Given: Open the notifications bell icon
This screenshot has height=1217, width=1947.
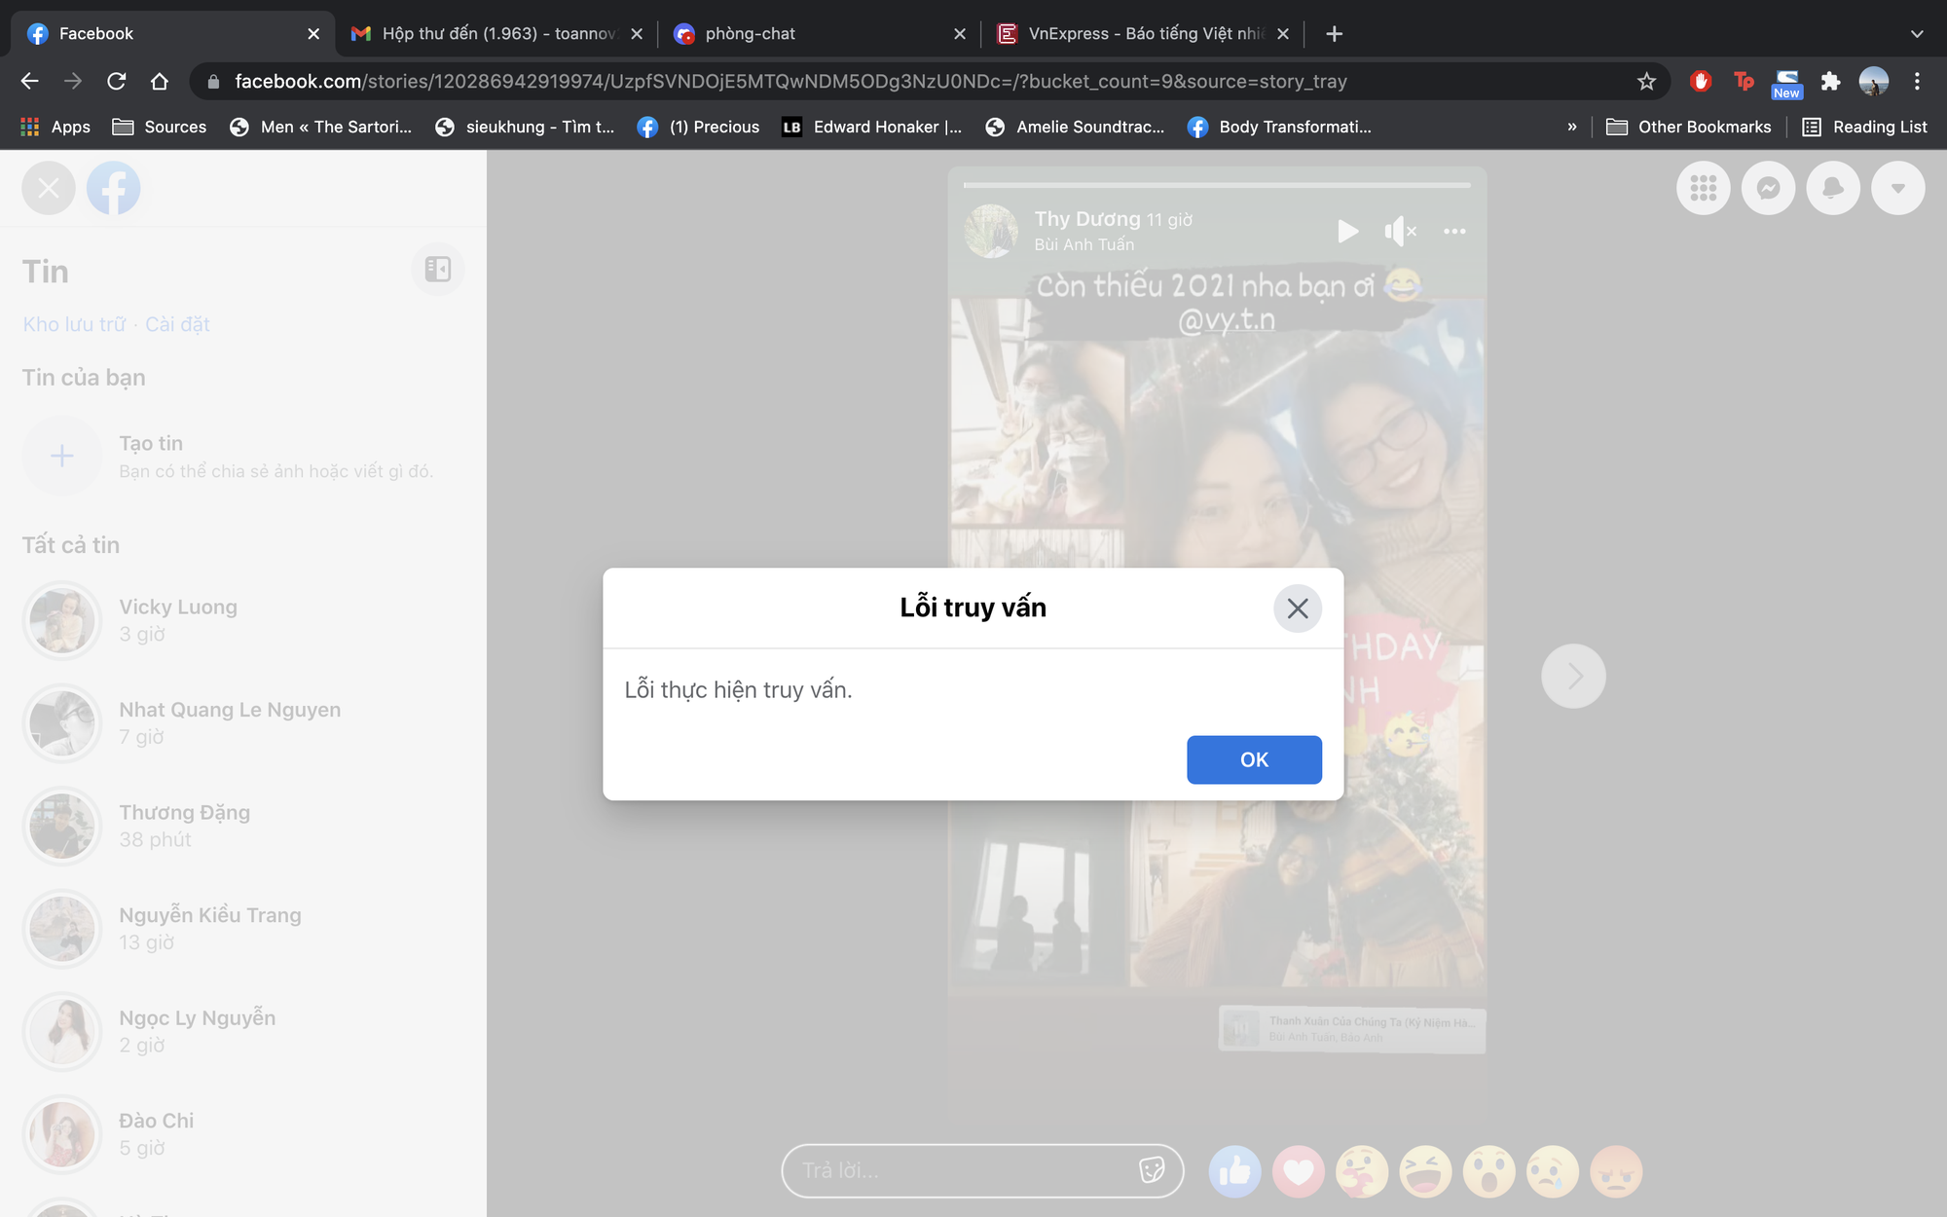Looking at the screenshot, I should pos(1833,188).
